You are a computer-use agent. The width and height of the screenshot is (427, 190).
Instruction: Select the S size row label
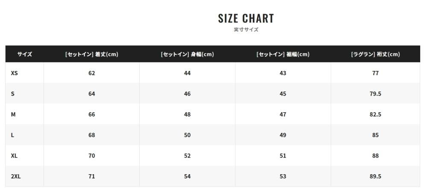12,94
